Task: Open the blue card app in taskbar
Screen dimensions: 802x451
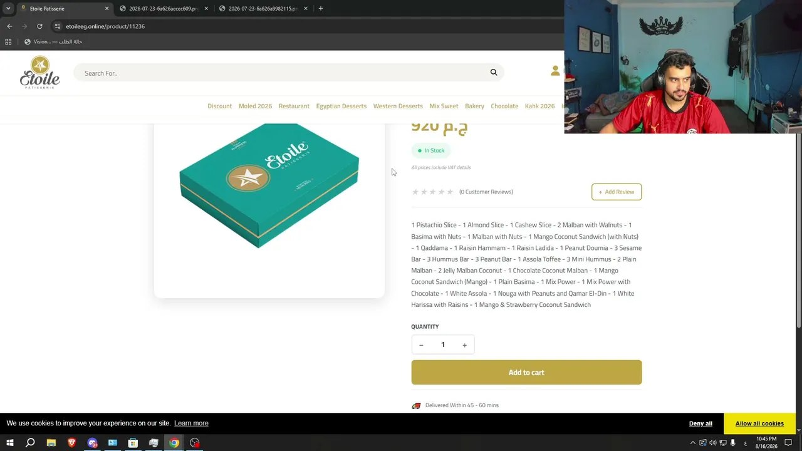Action: point(113,443)
